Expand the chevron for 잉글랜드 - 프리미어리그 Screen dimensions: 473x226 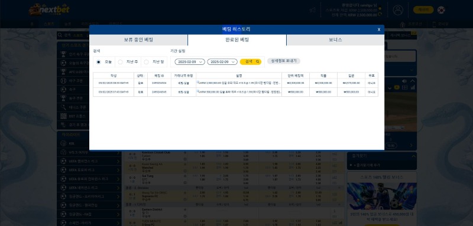tap(118, 196)
